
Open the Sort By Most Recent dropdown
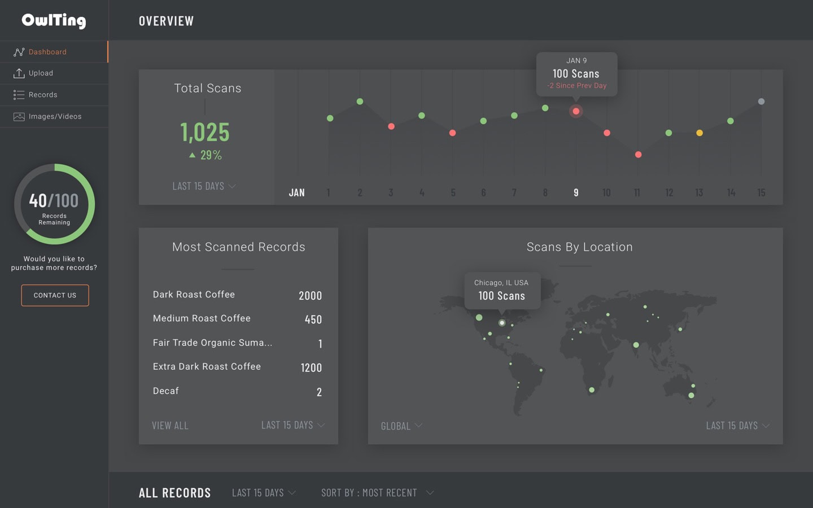click(377, 493)
